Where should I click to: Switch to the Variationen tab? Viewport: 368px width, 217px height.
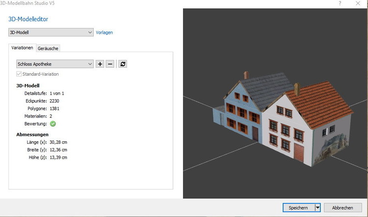(x=22, y=48)
